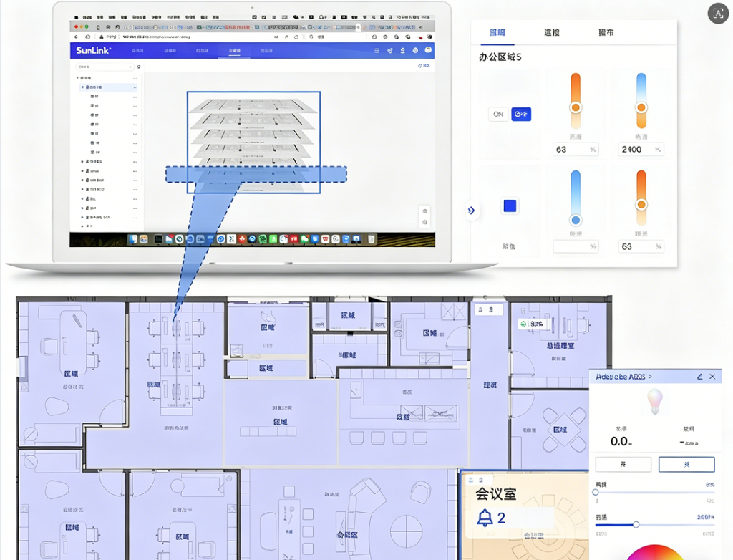Click the refresh icon beside the sidebar search box
733x560 pixels.
139,67
